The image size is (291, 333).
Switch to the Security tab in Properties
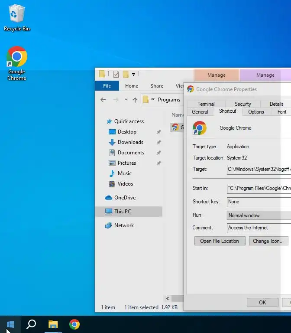[242, 104]
